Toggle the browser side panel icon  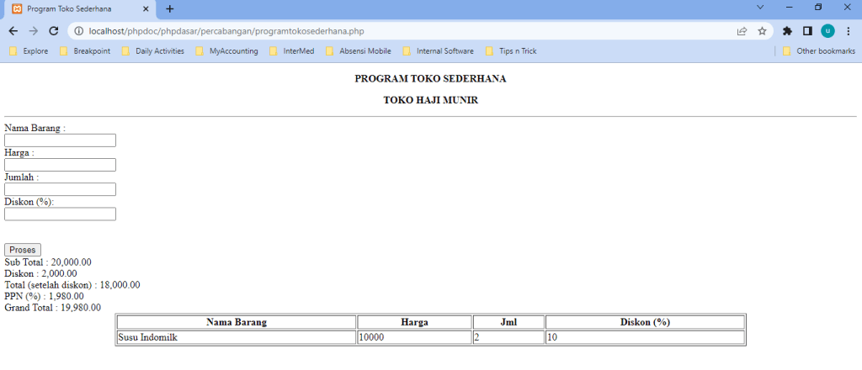[807, 31]
